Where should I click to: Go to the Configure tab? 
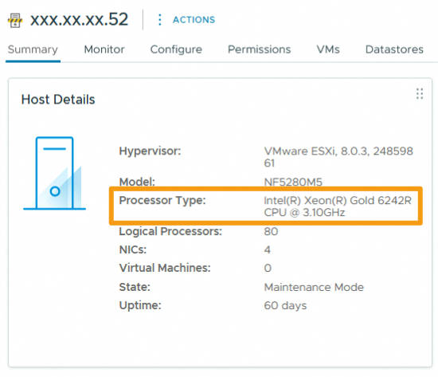[176, 49]
